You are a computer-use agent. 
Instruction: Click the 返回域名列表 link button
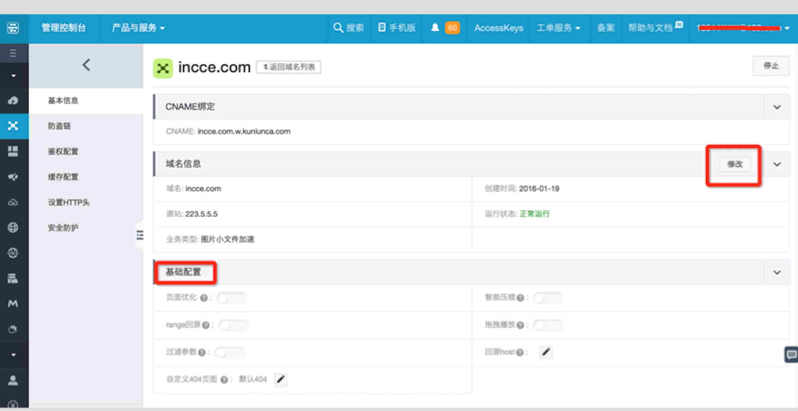click(x=289, y=67)
